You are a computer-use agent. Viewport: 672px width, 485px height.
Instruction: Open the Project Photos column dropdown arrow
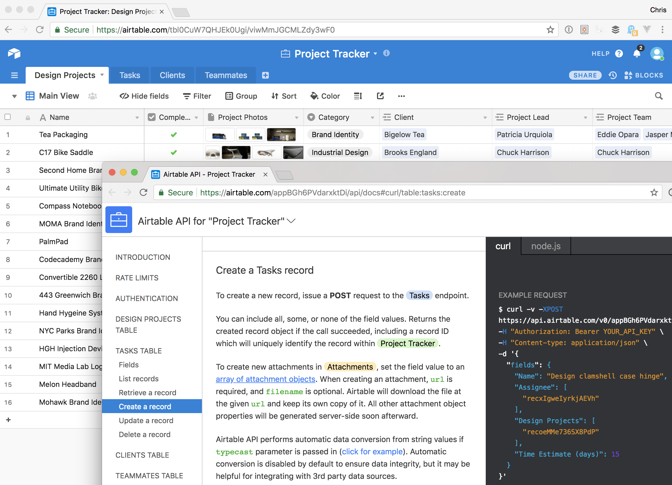[x=297, y=118]
